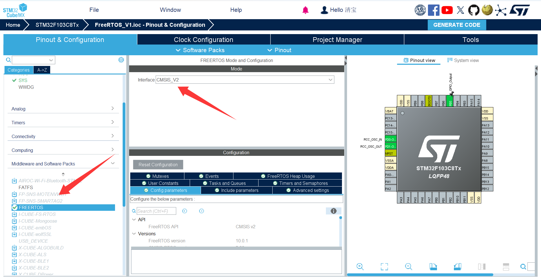
Task: Switch to the A->Z list tab
Action: point(42,70)
